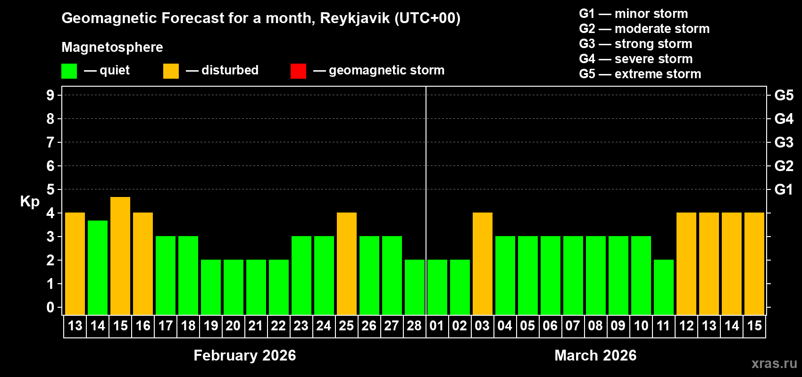Click the right-axis G2 label
The height and width of the screenshot is (377, 802).
pyautogui.click(x=784, y=166)
